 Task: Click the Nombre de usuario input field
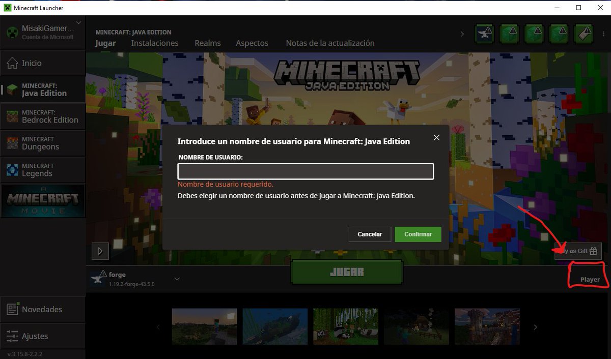coord(305,171)
